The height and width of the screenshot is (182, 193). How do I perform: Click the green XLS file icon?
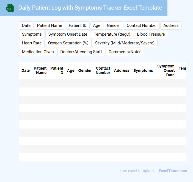[10, 8]
